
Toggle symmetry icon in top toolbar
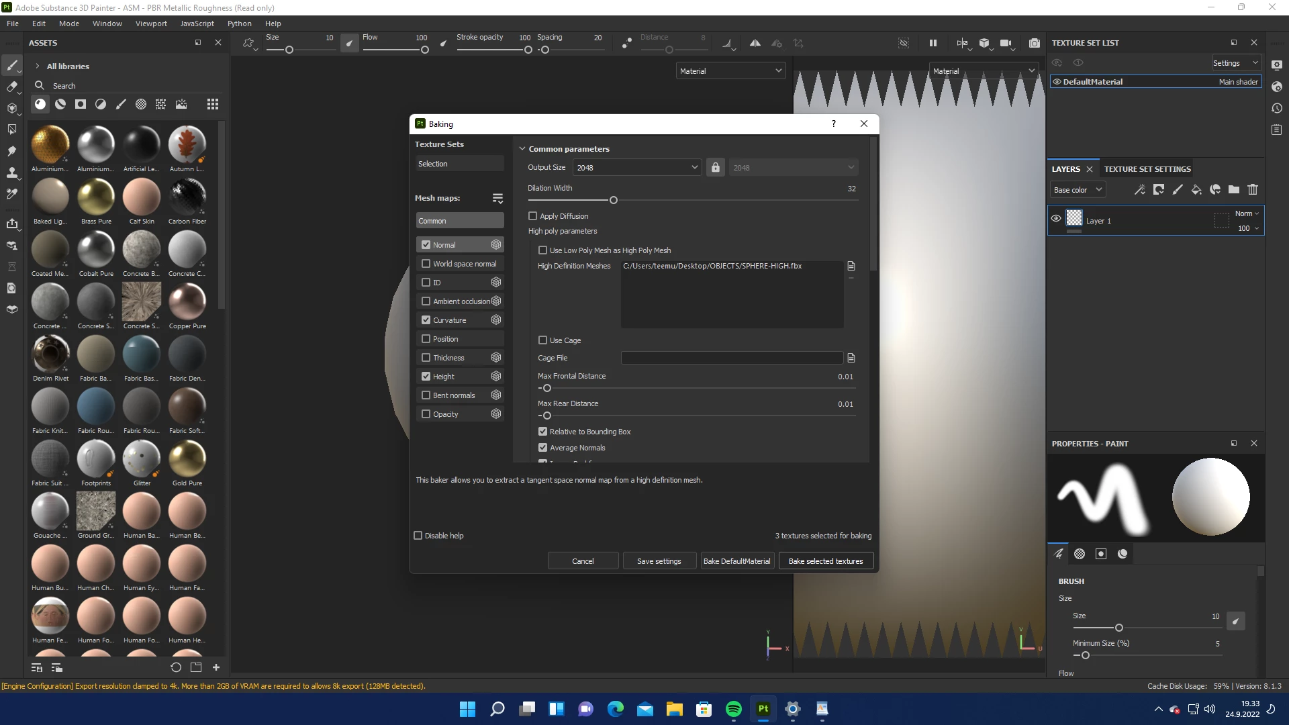point(755,43)
